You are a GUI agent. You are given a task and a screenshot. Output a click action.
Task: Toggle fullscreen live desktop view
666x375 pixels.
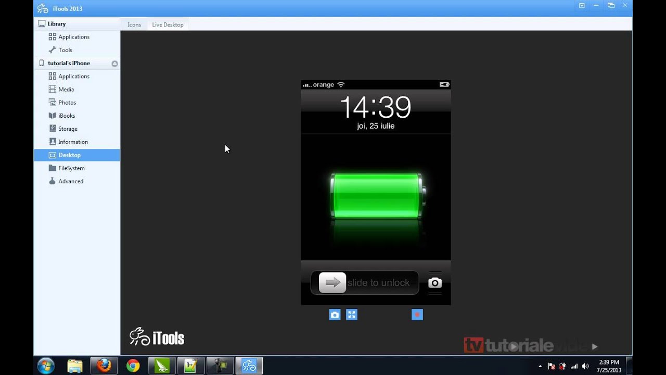click(352, 315)
